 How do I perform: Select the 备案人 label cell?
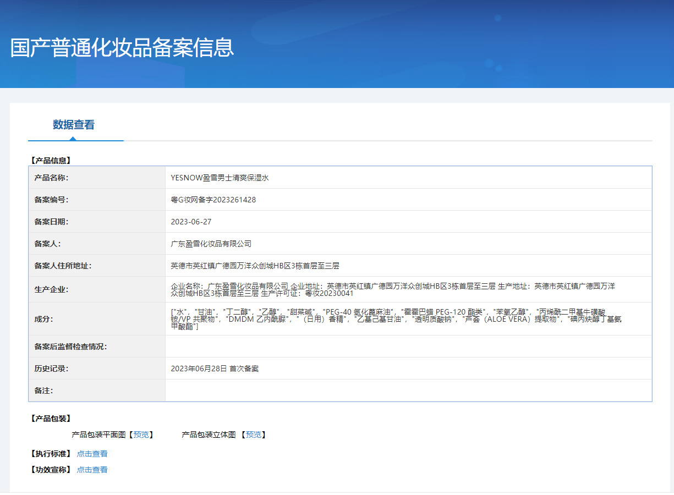click(97, 244)
